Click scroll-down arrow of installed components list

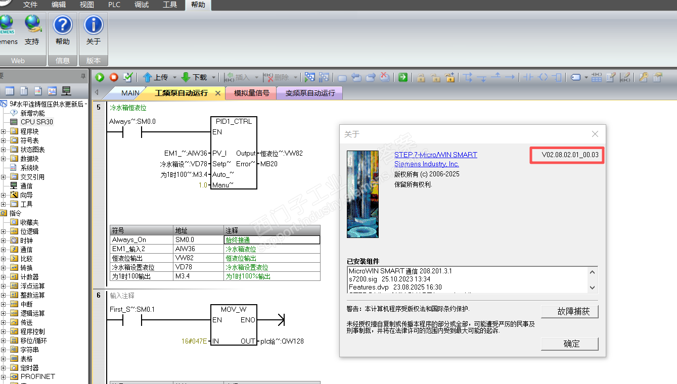[593, 287]
